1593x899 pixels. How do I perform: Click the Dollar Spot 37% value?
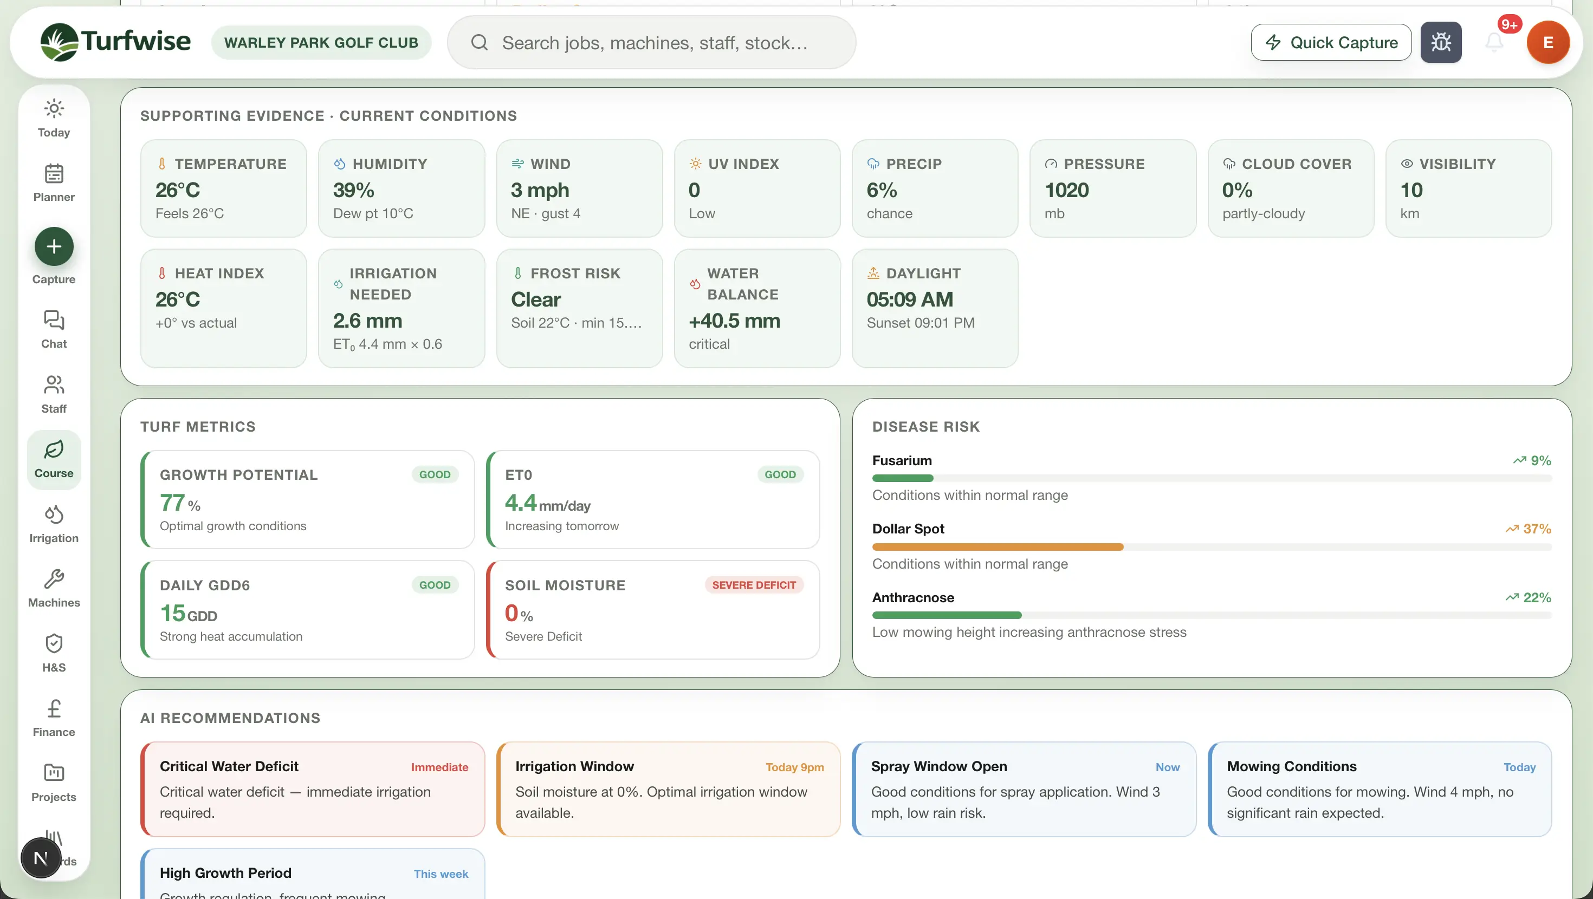click(1537, 529)
